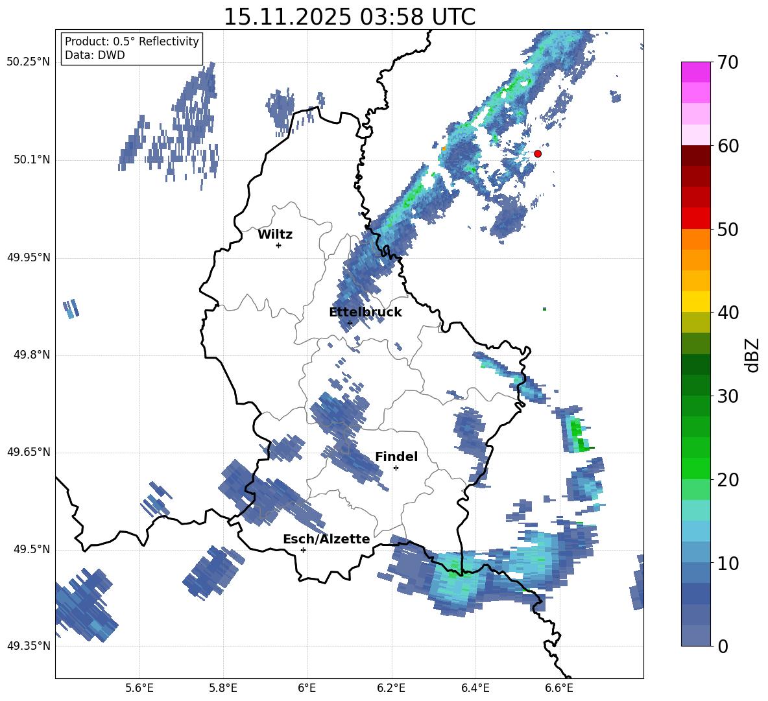
Task: Click the colorbar tick label 70
Action: click(x=728, y=62)
